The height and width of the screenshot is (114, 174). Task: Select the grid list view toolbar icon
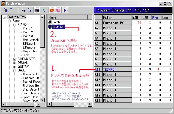pos(37,10)
